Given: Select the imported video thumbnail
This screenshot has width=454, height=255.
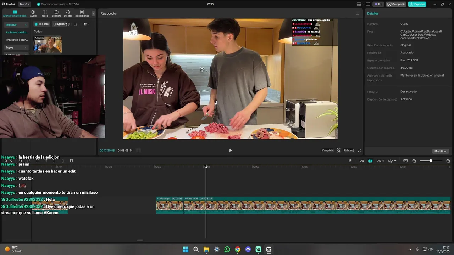Looking at the screenshot, I should pos(48,44).
